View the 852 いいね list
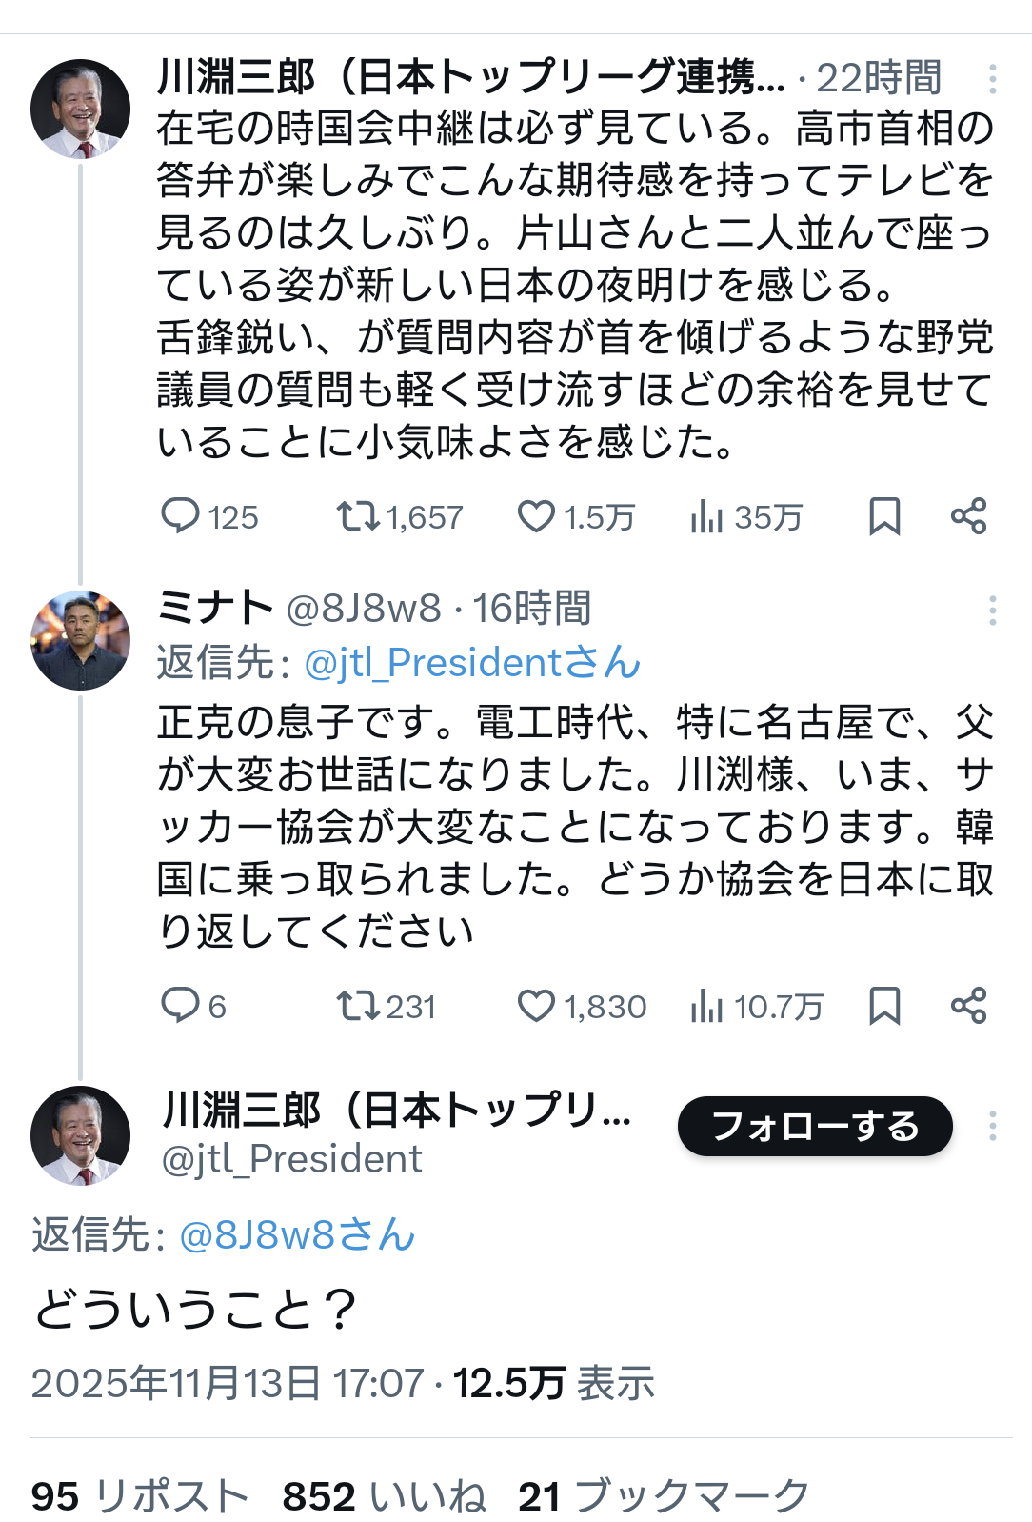Viewport: 1032px width, 1522px height. pyautogui.click(x=384, y=1496)
